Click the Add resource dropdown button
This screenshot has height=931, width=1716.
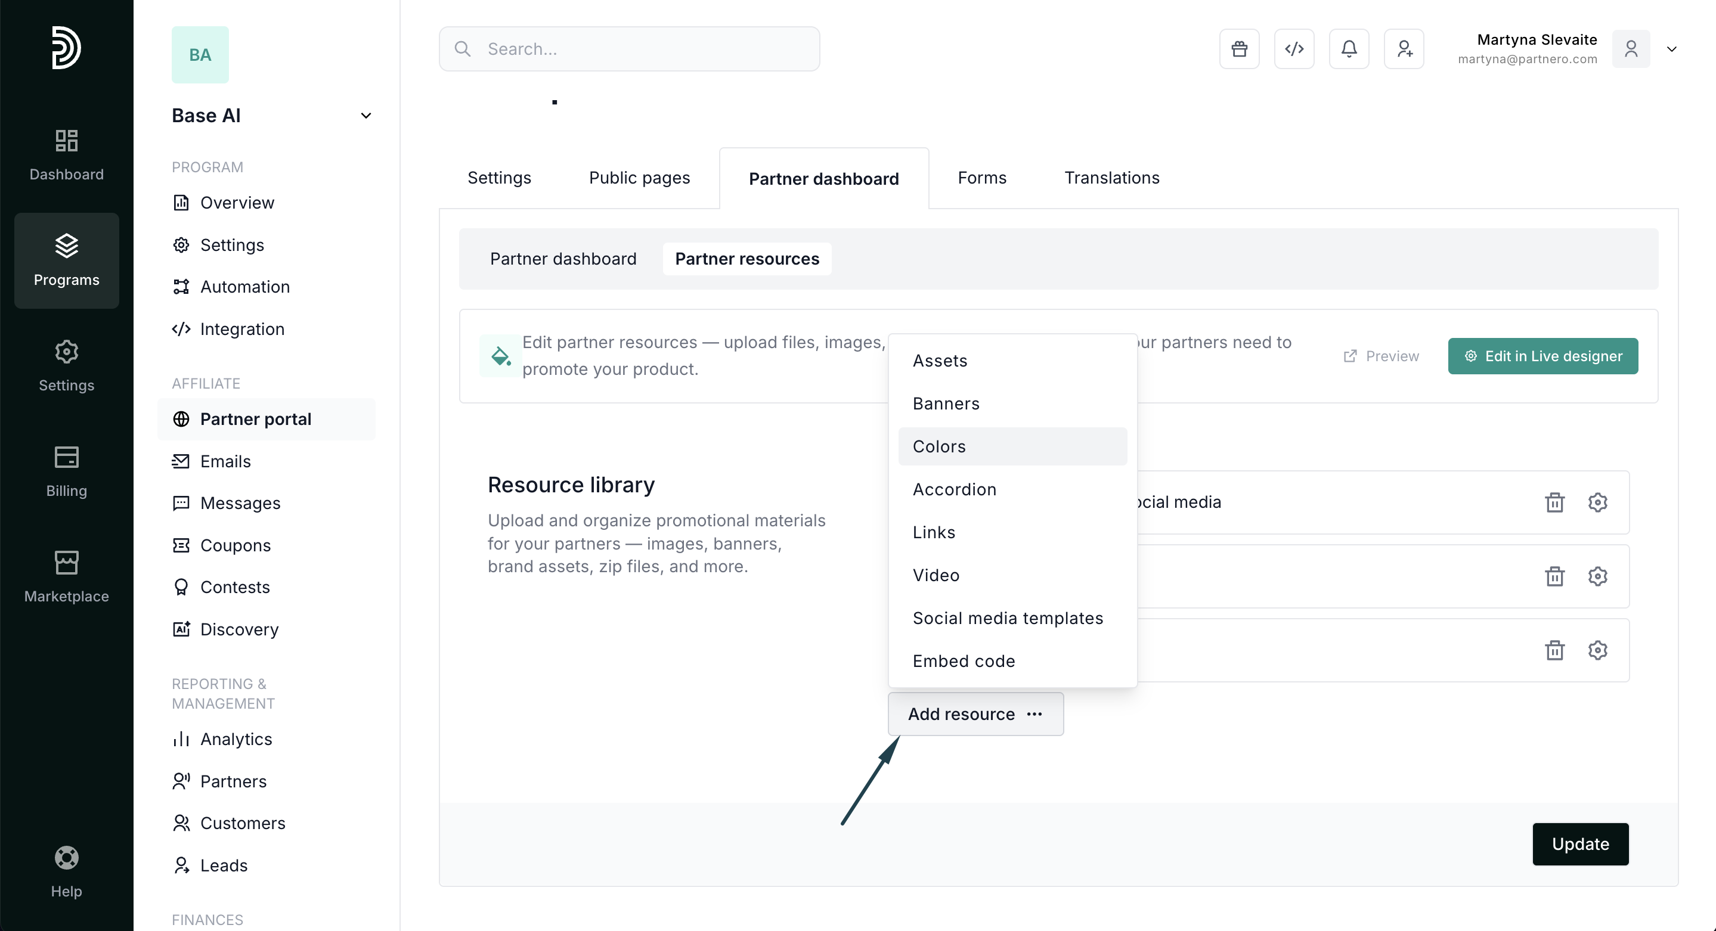click(x=975, y=714)
